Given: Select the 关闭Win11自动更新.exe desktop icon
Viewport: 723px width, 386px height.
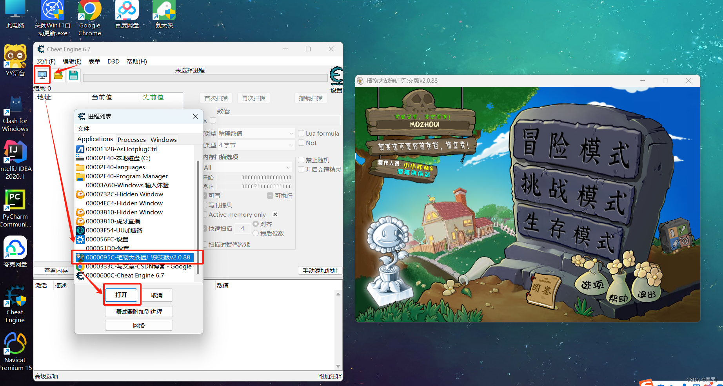Looking at the screenshot, I should coord(53,19).
